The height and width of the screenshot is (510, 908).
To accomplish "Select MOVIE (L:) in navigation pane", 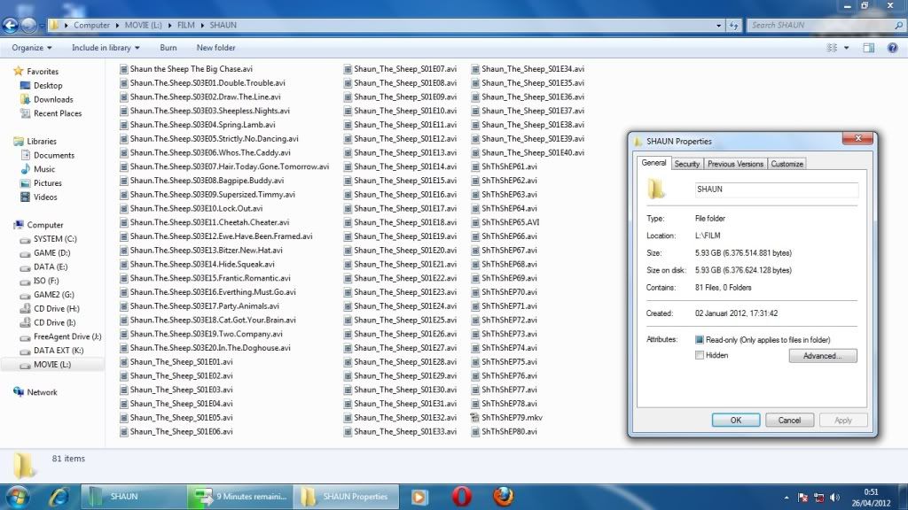I will tap(52, 364).
